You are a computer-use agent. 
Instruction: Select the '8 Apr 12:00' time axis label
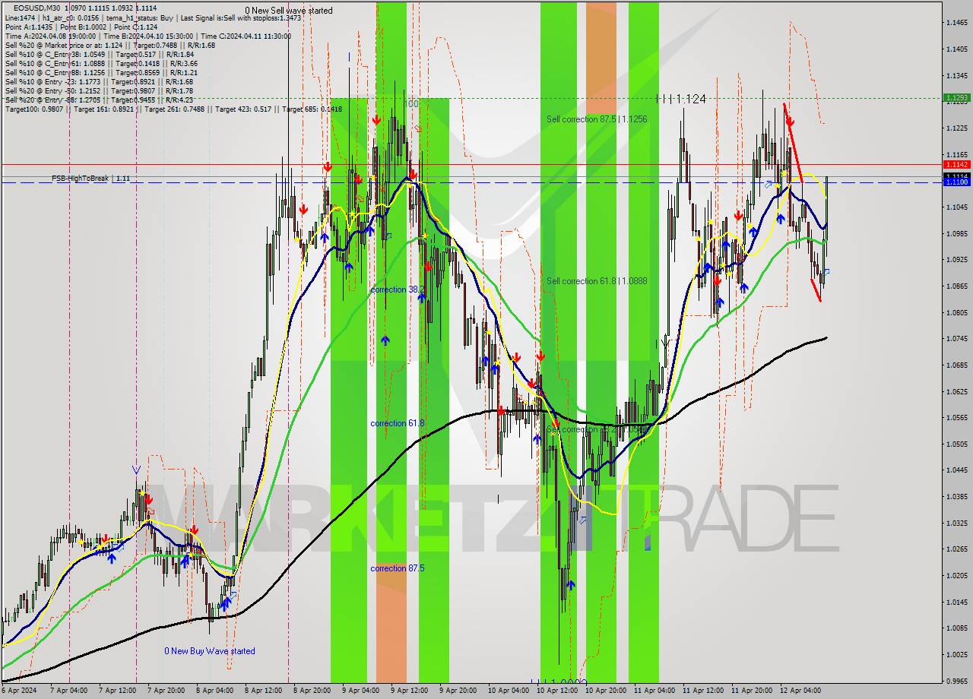[x=264, y=691]
